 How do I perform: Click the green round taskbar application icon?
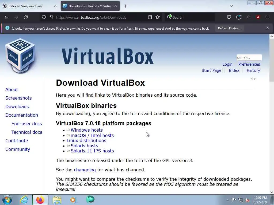pyautogui.click(x=90, y=199)
